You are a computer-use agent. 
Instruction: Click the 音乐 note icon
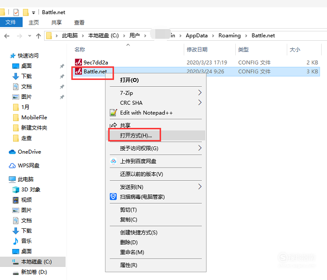point(16,241)
